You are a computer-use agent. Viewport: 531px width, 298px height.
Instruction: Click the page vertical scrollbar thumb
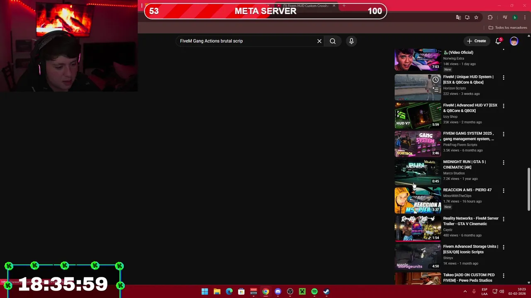529,189
